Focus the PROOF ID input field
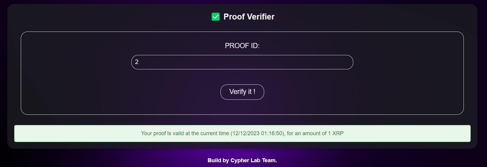Screen dimensions: 487x167 click(x=242, y=62)
